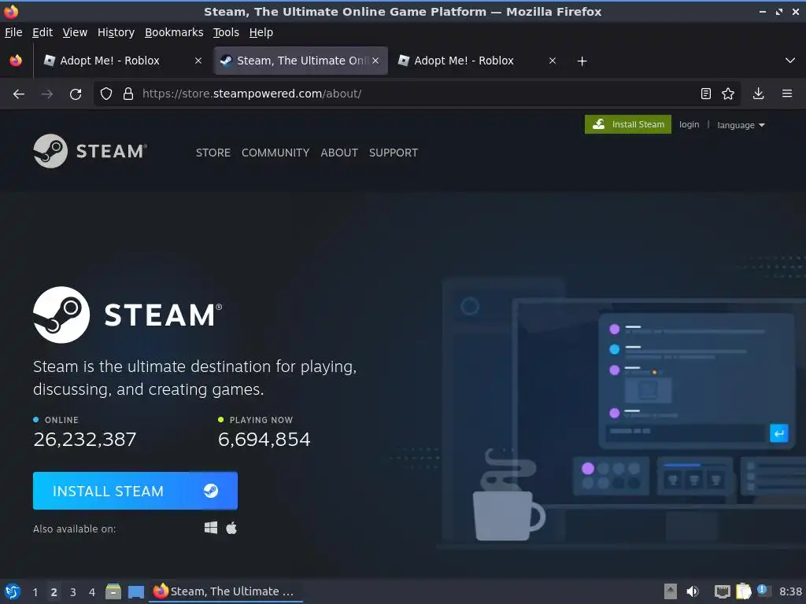This screenshot has width=806, height=604.
Task: Toggle reader view icon in address bar
Action: 706,94
